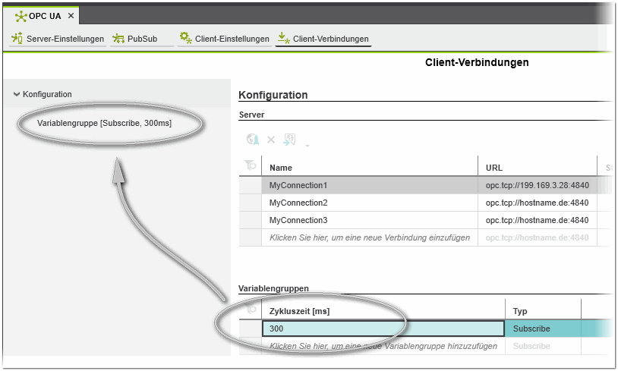Switch to the PubSub tab label
This screenshot has height=371, width=618.
[x=142, y=39]
